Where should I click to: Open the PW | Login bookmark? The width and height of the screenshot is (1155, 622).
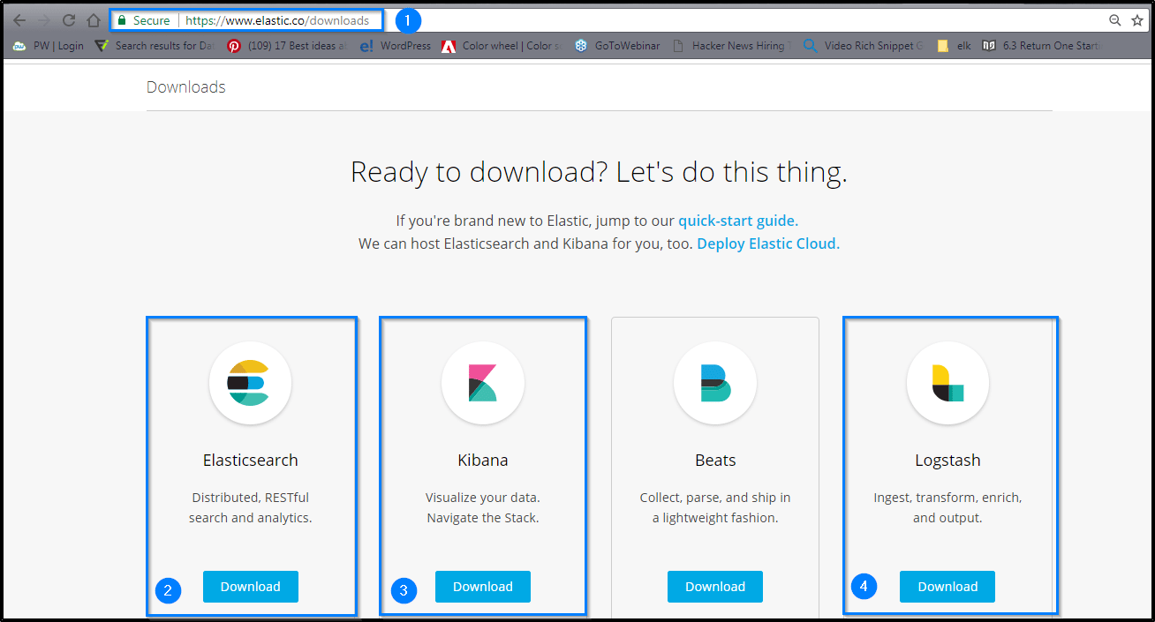(x=49, y=46)
